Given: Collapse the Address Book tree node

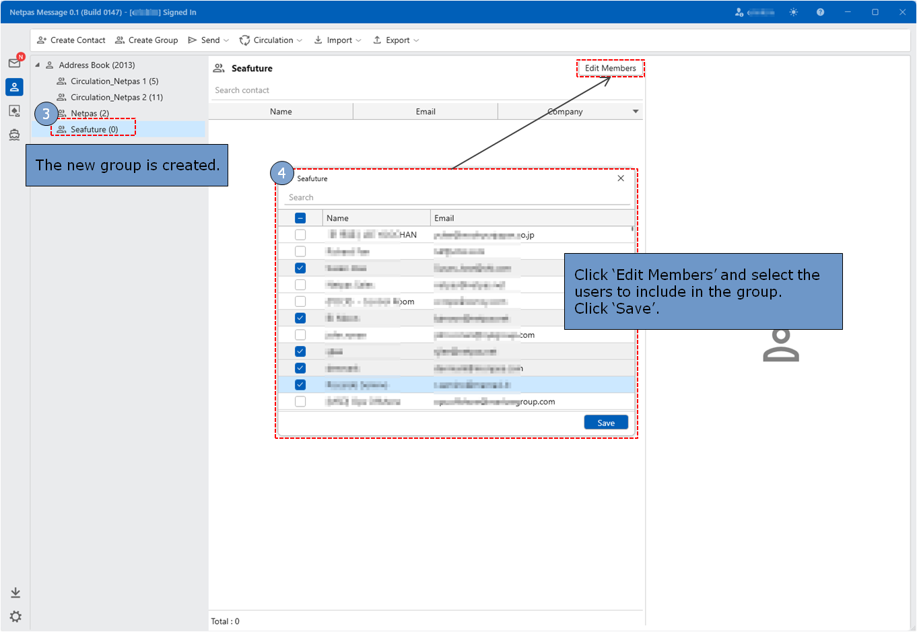Looking at the screenshot, I should [x=38, y=65].
